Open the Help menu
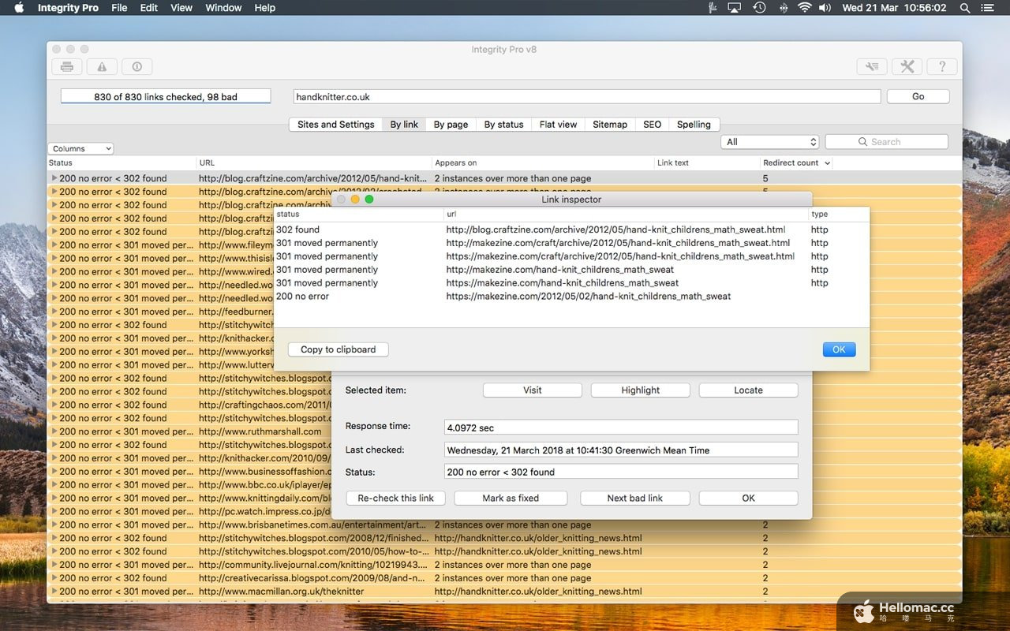This screenshot has height=631, width=1010. (x=264, y=8)
